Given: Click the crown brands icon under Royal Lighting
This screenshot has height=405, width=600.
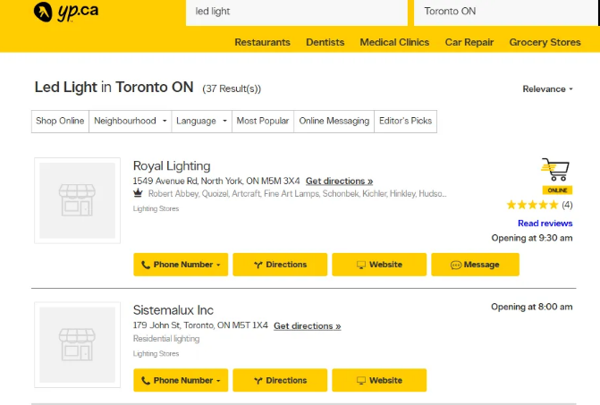Looking at the screenshot, I should (139, 193).
